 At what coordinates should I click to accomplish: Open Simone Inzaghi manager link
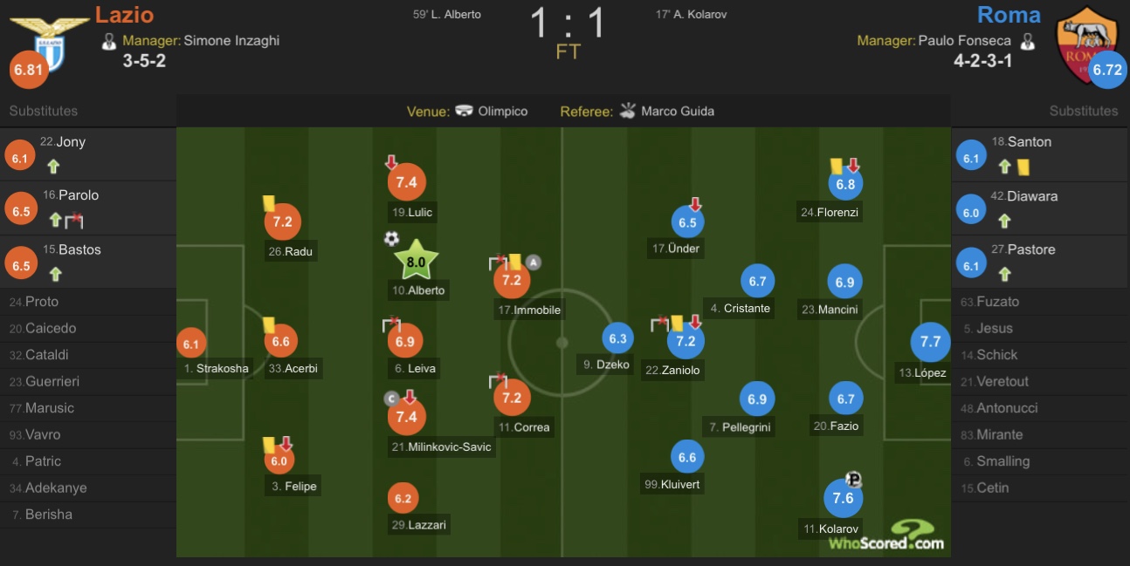[231, 40]
